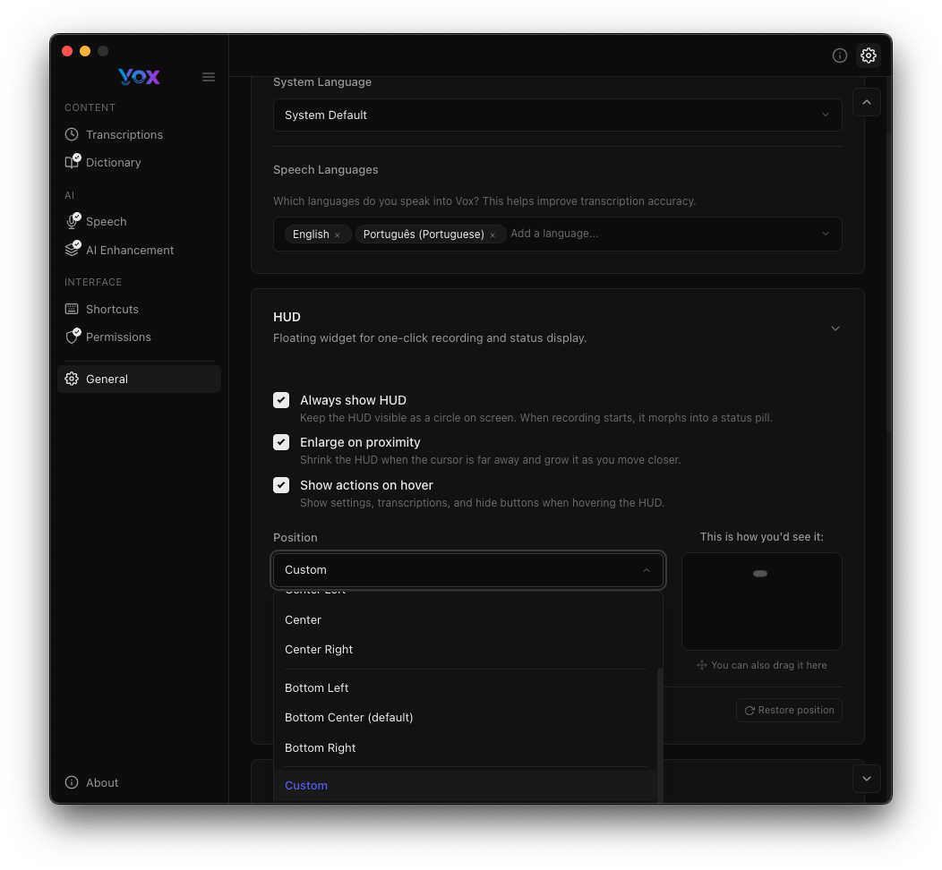Click the settings gear icon in top bar
This screenshot has height=870, width=942.
pos(869,55)
